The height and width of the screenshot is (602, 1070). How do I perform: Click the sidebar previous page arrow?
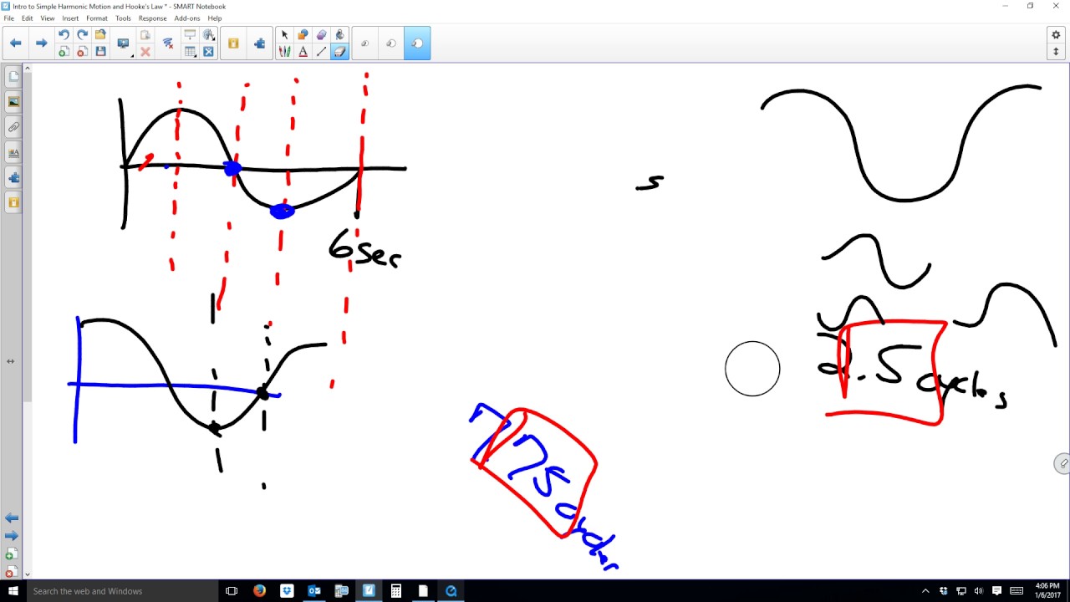12,518
